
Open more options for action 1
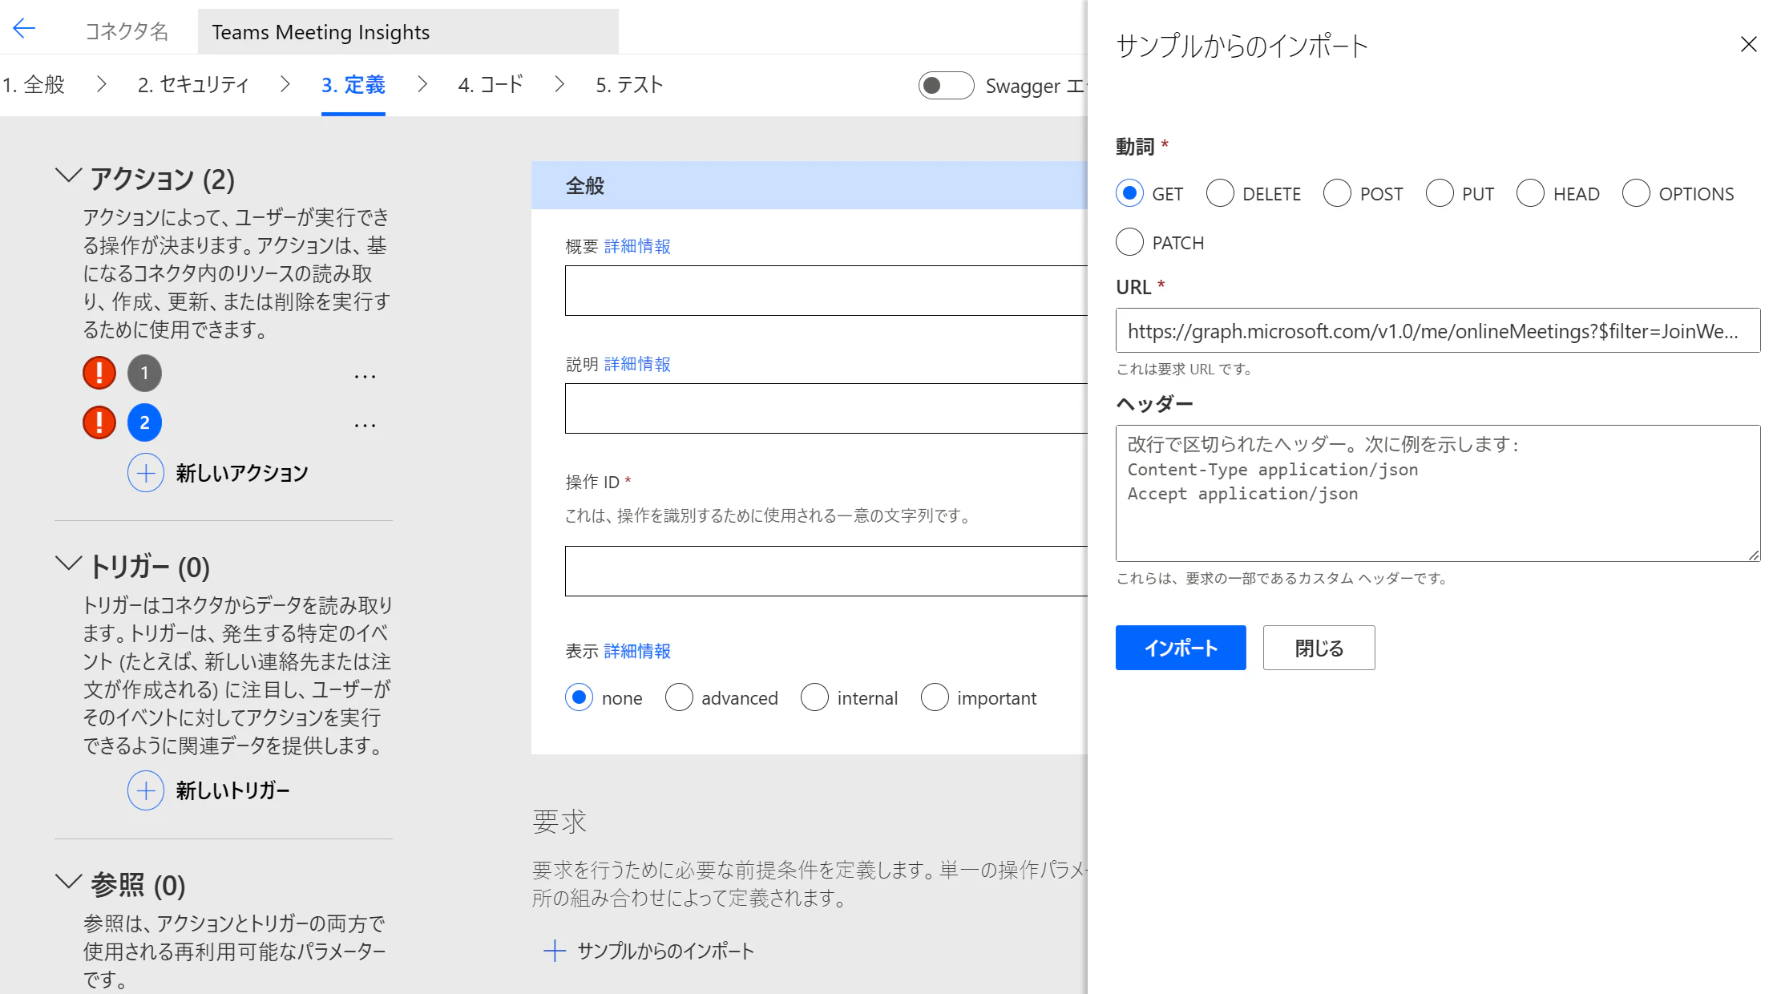pos(366,375)
